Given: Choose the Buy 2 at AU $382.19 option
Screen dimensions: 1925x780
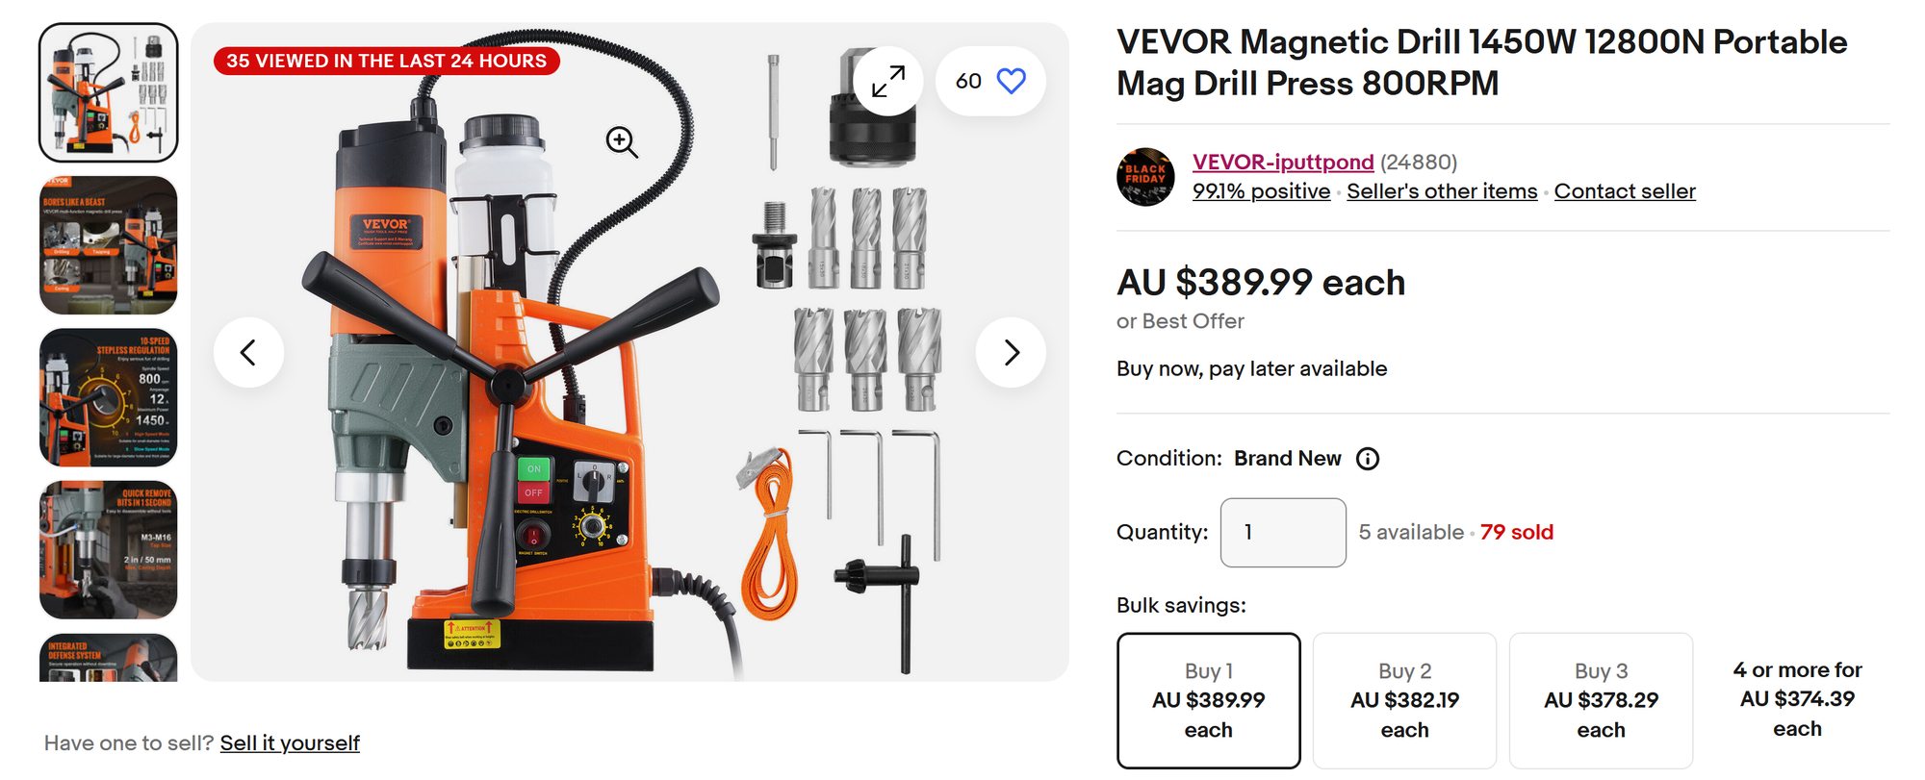Looking at the screenshot, I should point(1405,700).
